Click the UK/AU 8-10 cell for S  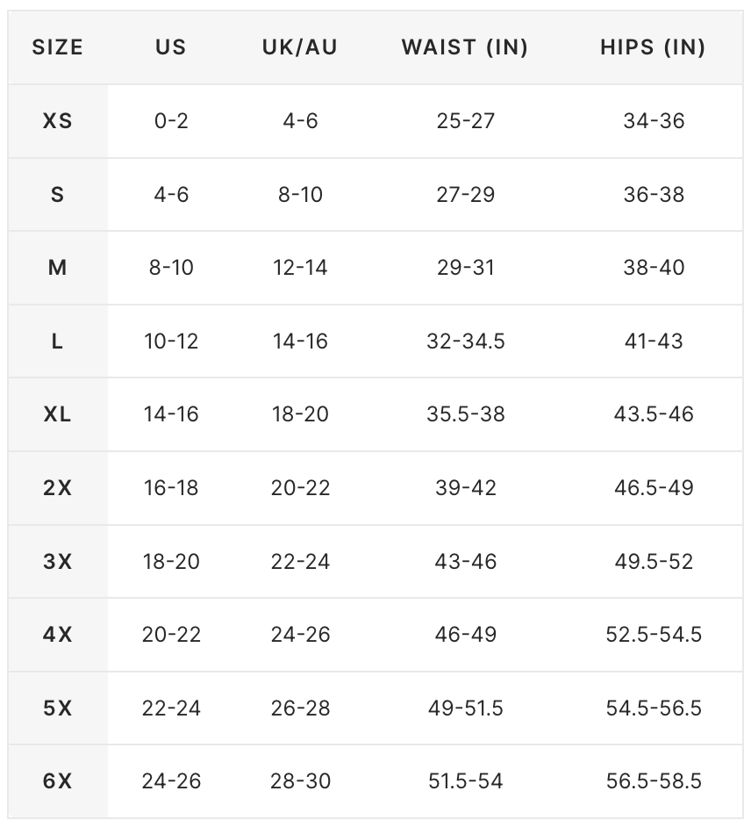pyautogui.click(x=300, y=195)
